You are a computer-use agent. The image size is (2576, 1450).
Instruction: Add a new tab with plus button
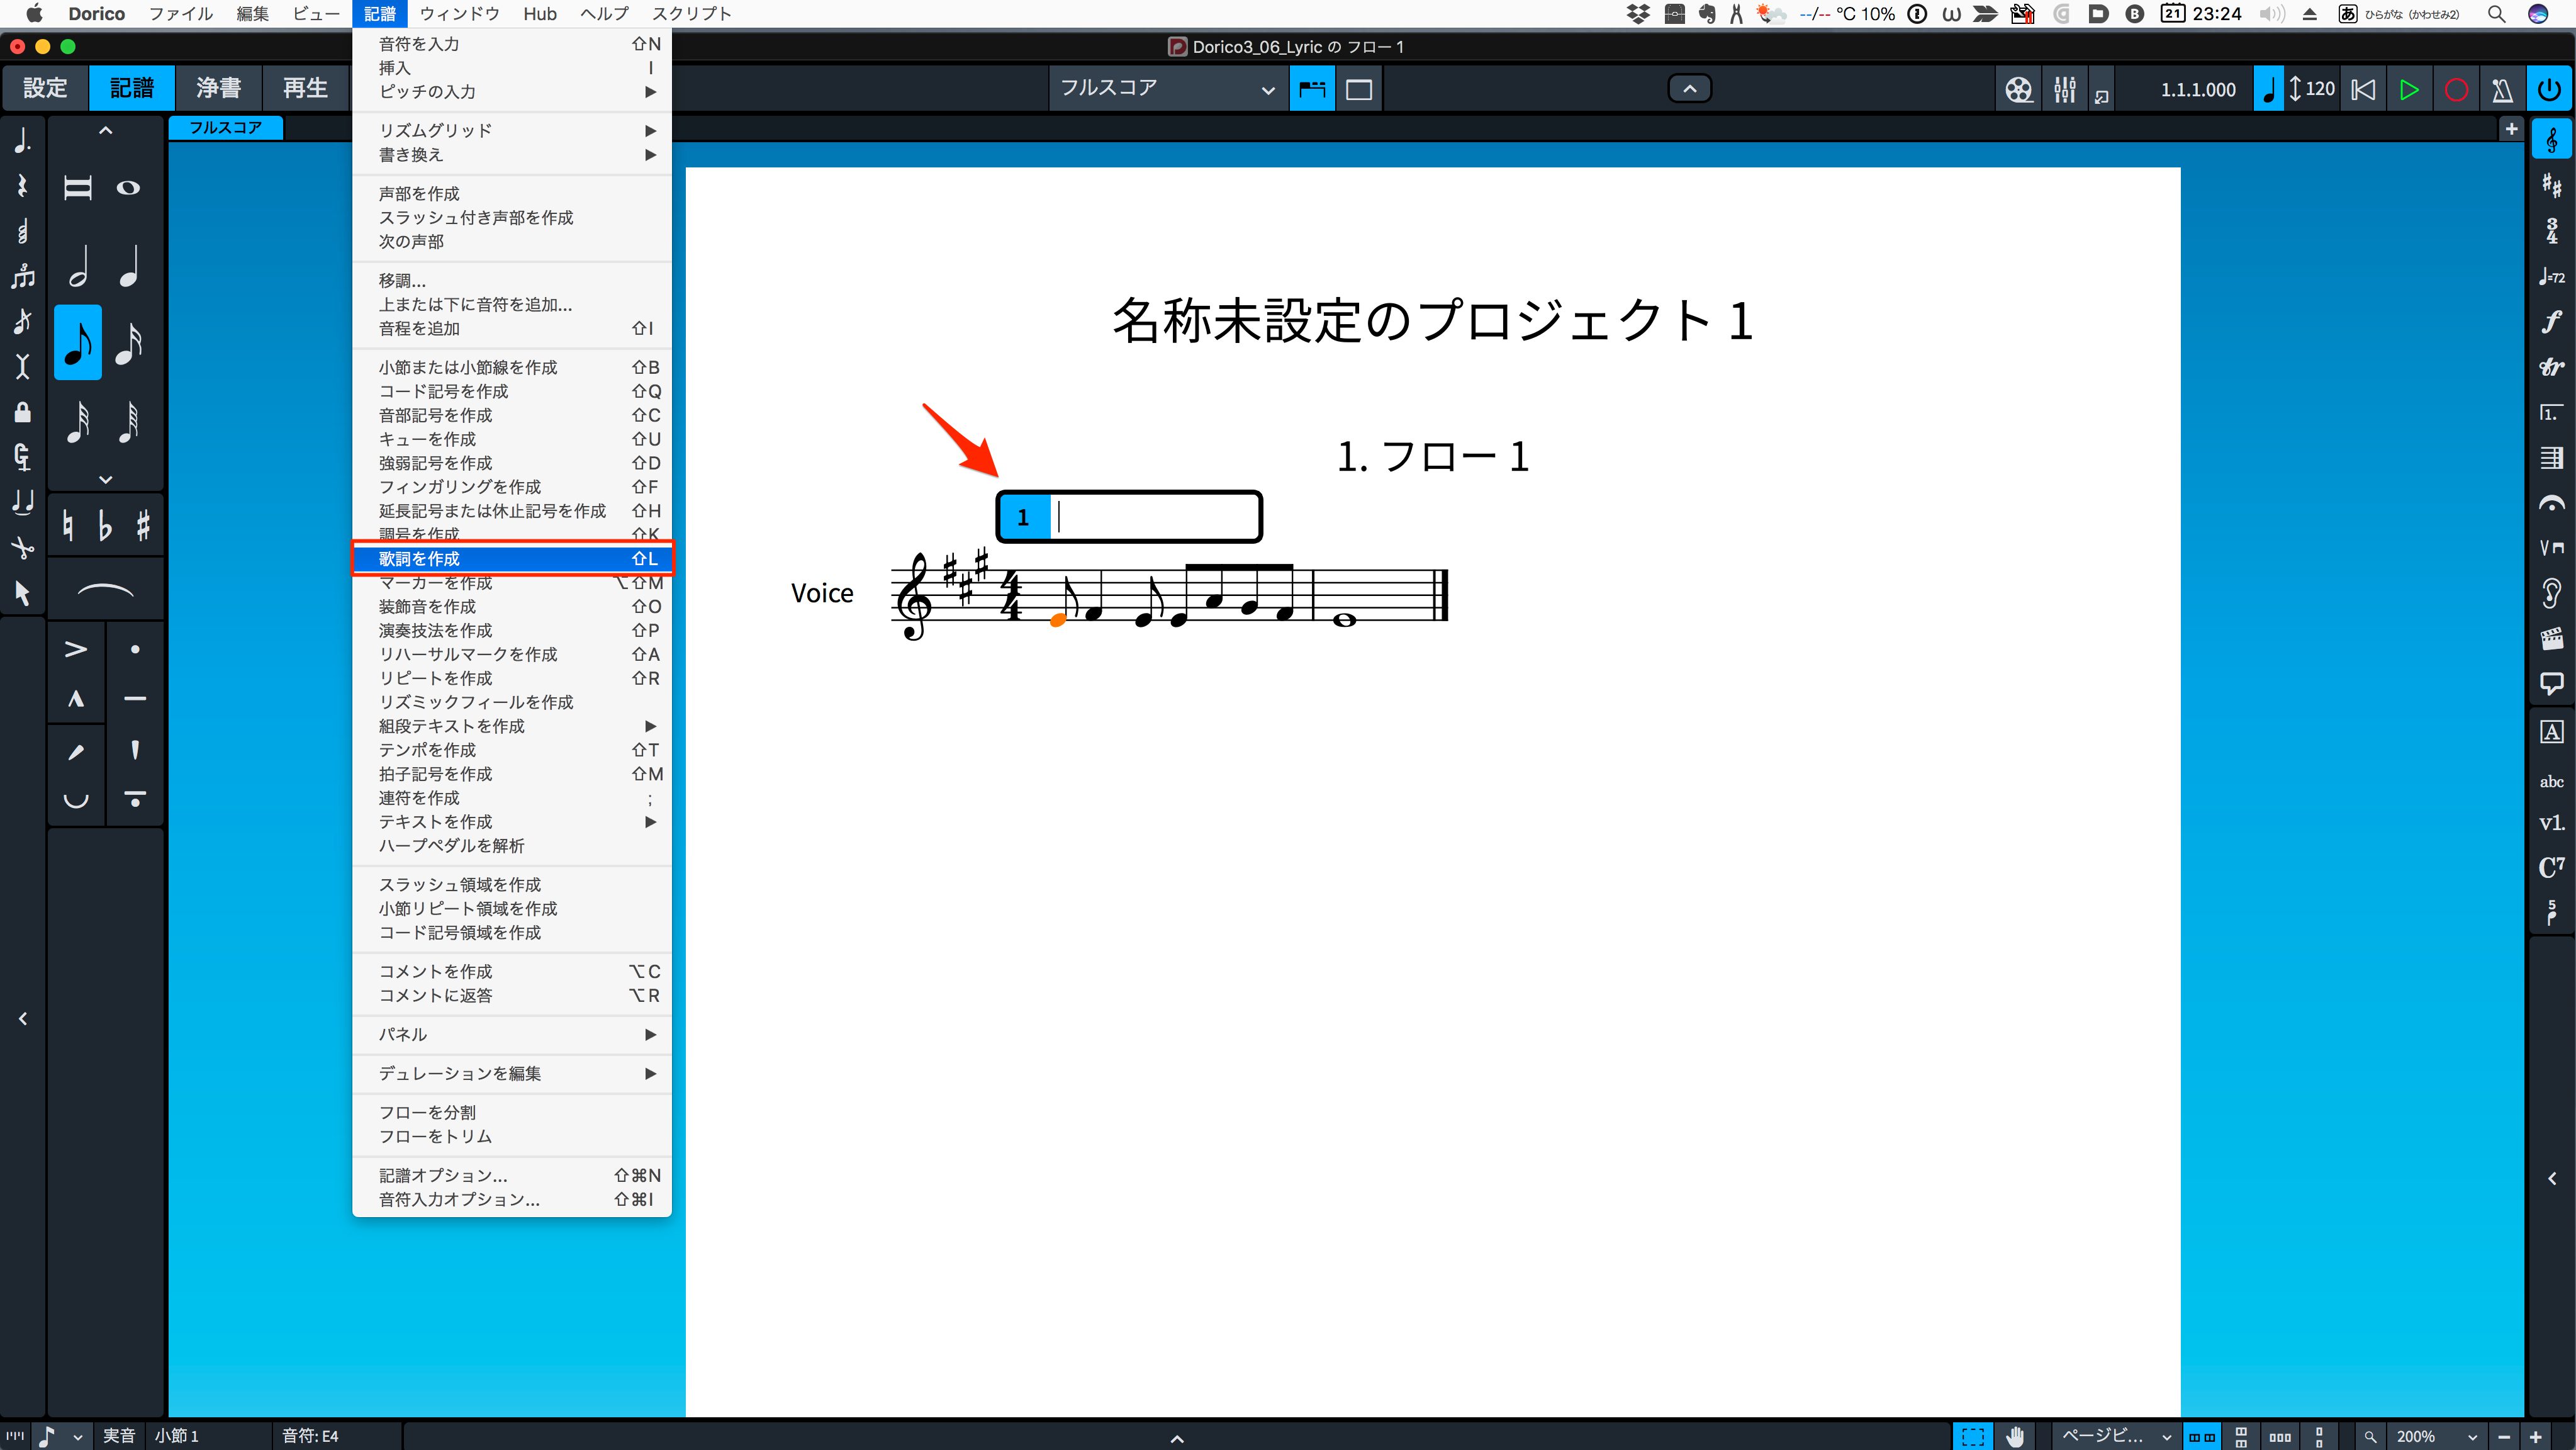click(2511, 129)
